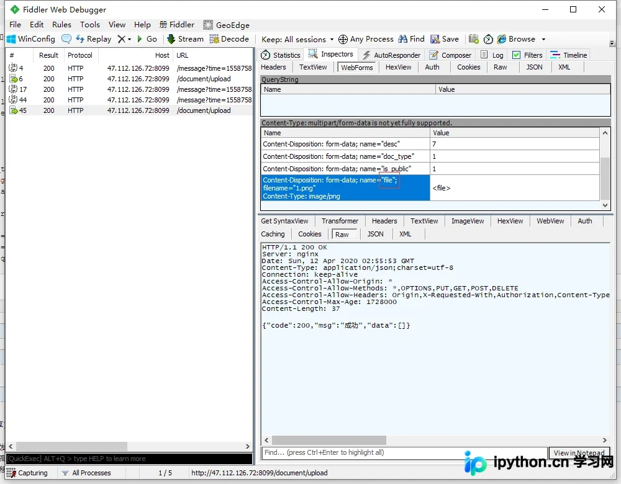Screen dimensions: 621x484
Task: Toggle All Processes filter in status bar
Action: pos(86,473)
